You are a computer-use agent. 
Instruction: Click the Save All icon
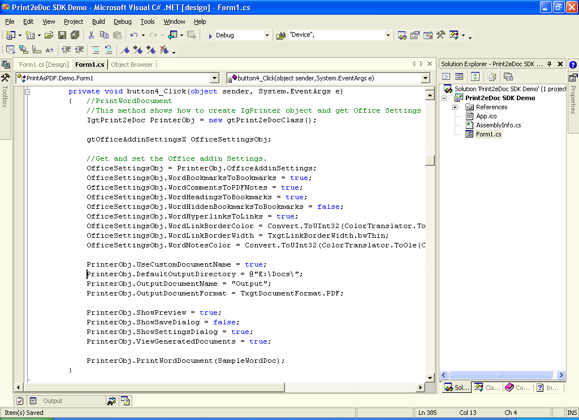[75, 35]
